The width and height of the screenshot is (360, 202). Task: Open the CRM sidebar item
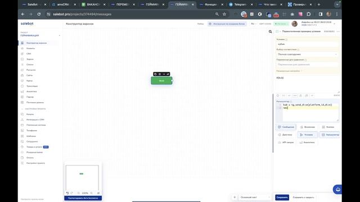(x=29, y=54)
